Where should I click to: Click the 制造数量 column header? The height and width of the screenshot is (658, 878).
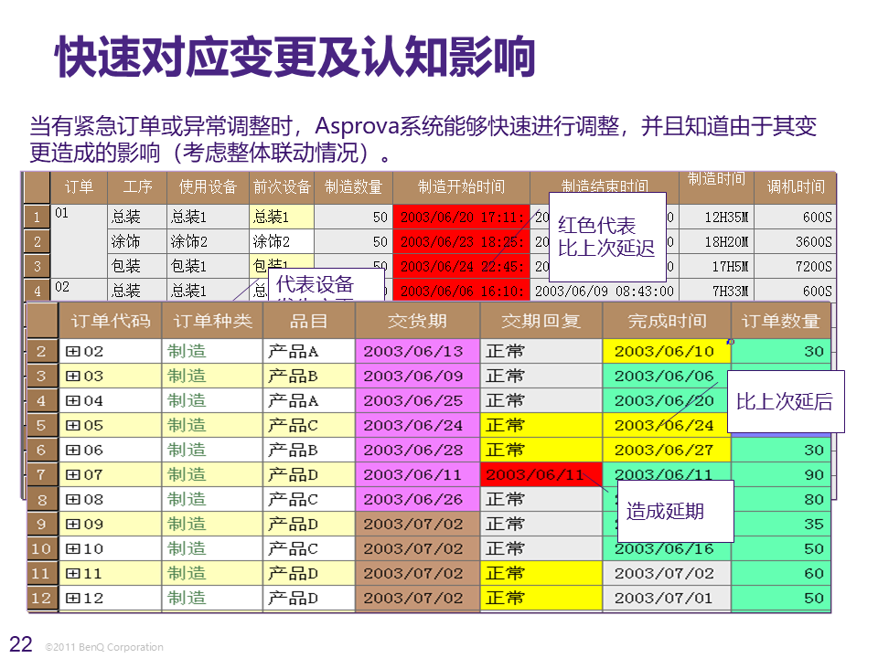point(353,187)
